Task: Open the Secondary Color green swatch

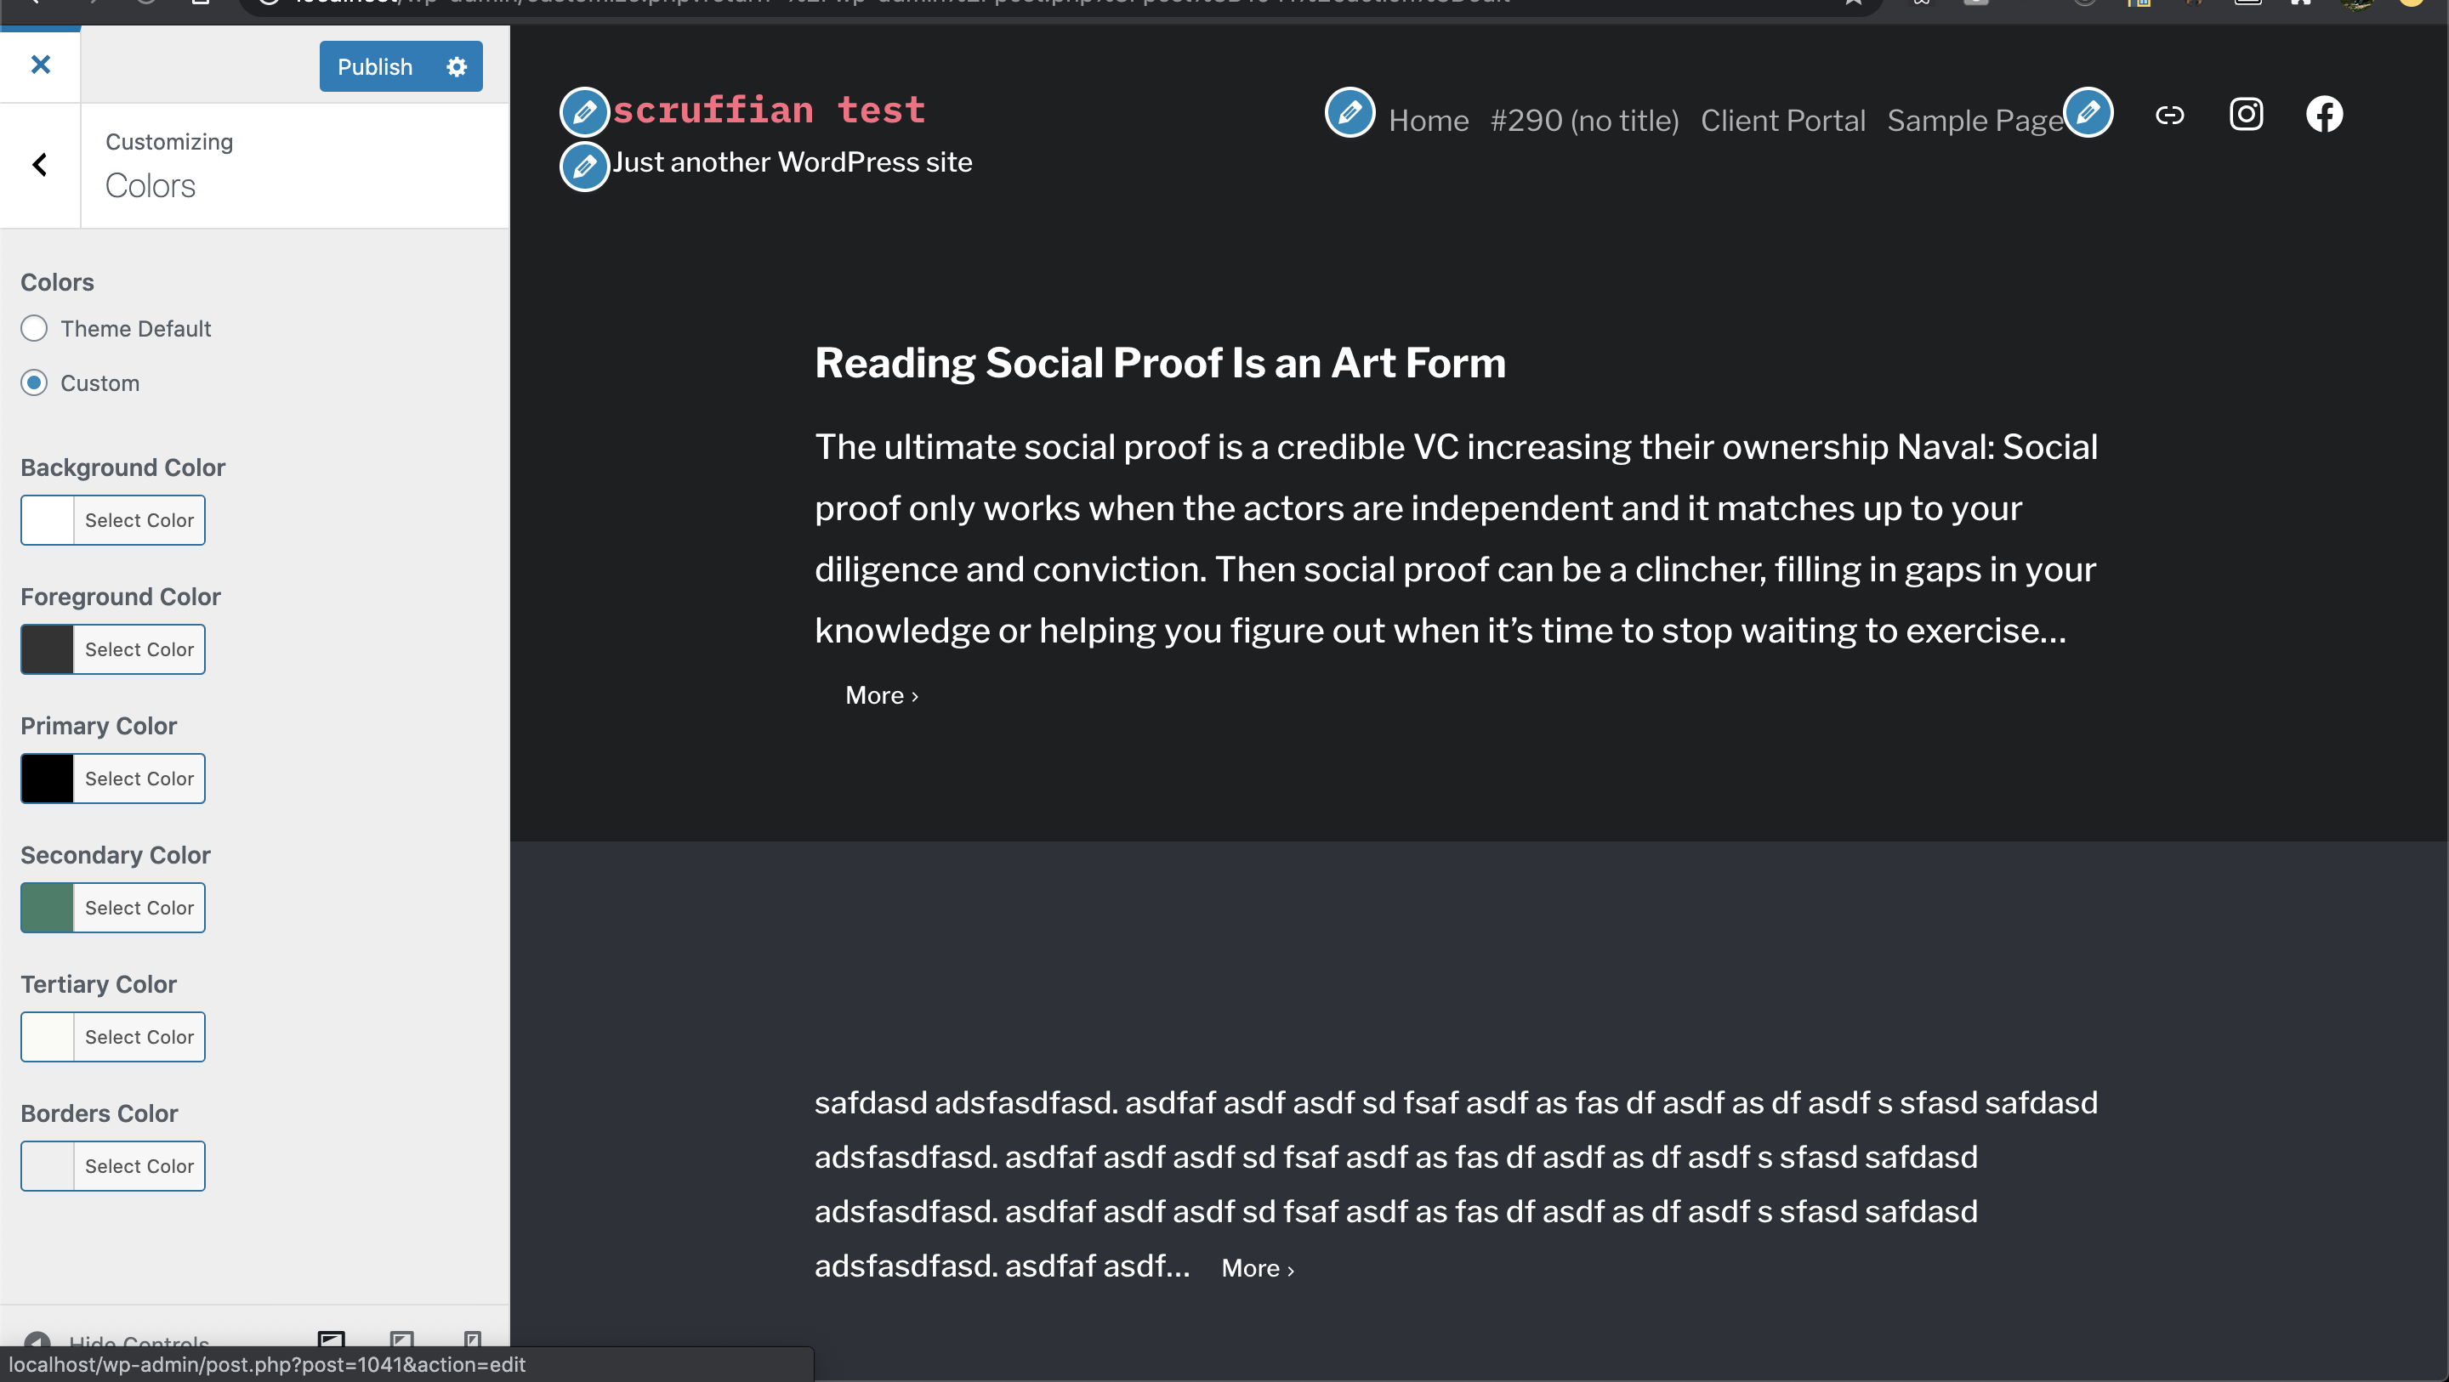Action: [47, 907]
